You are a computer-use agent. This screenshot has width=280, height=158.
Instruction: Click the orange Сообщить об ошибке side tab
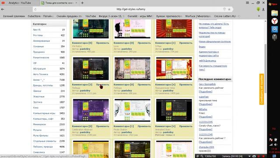pyautogui.click(x=262, y=89)
